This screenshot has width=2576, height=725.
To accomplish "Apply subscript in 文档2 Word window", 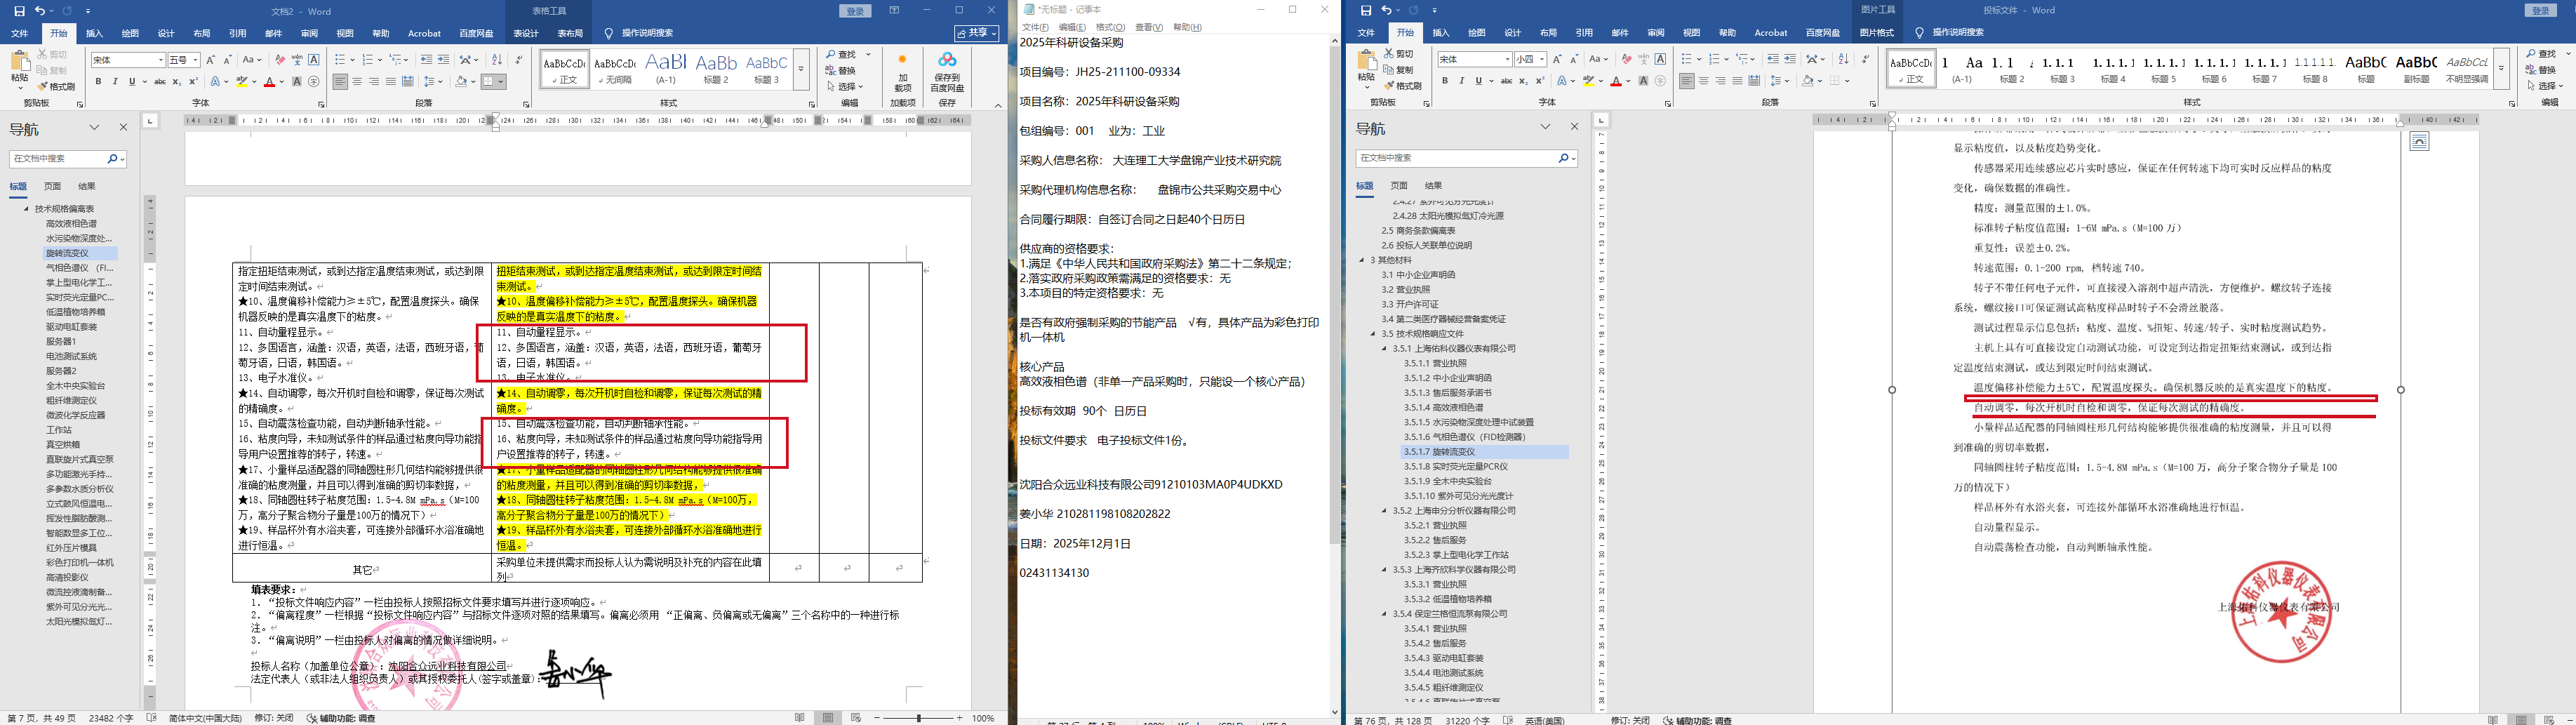I will click(x=178, y=82).
